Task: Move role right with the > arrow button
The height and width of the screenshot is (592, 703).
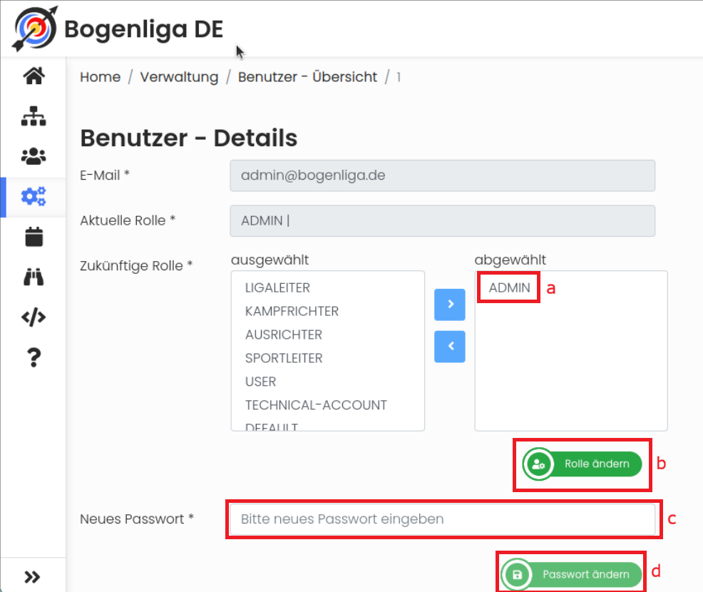Action: 450,305
